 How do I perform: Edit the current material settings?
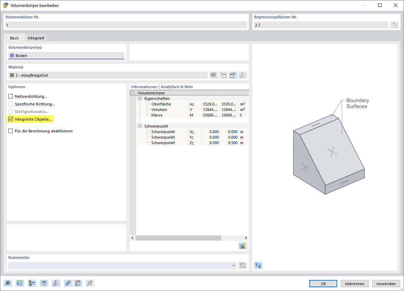tap(233, 75)
